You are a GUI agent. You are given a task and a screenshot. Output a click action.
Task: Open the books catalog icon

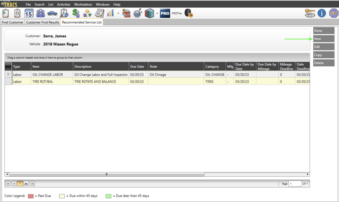click(149, 13)
